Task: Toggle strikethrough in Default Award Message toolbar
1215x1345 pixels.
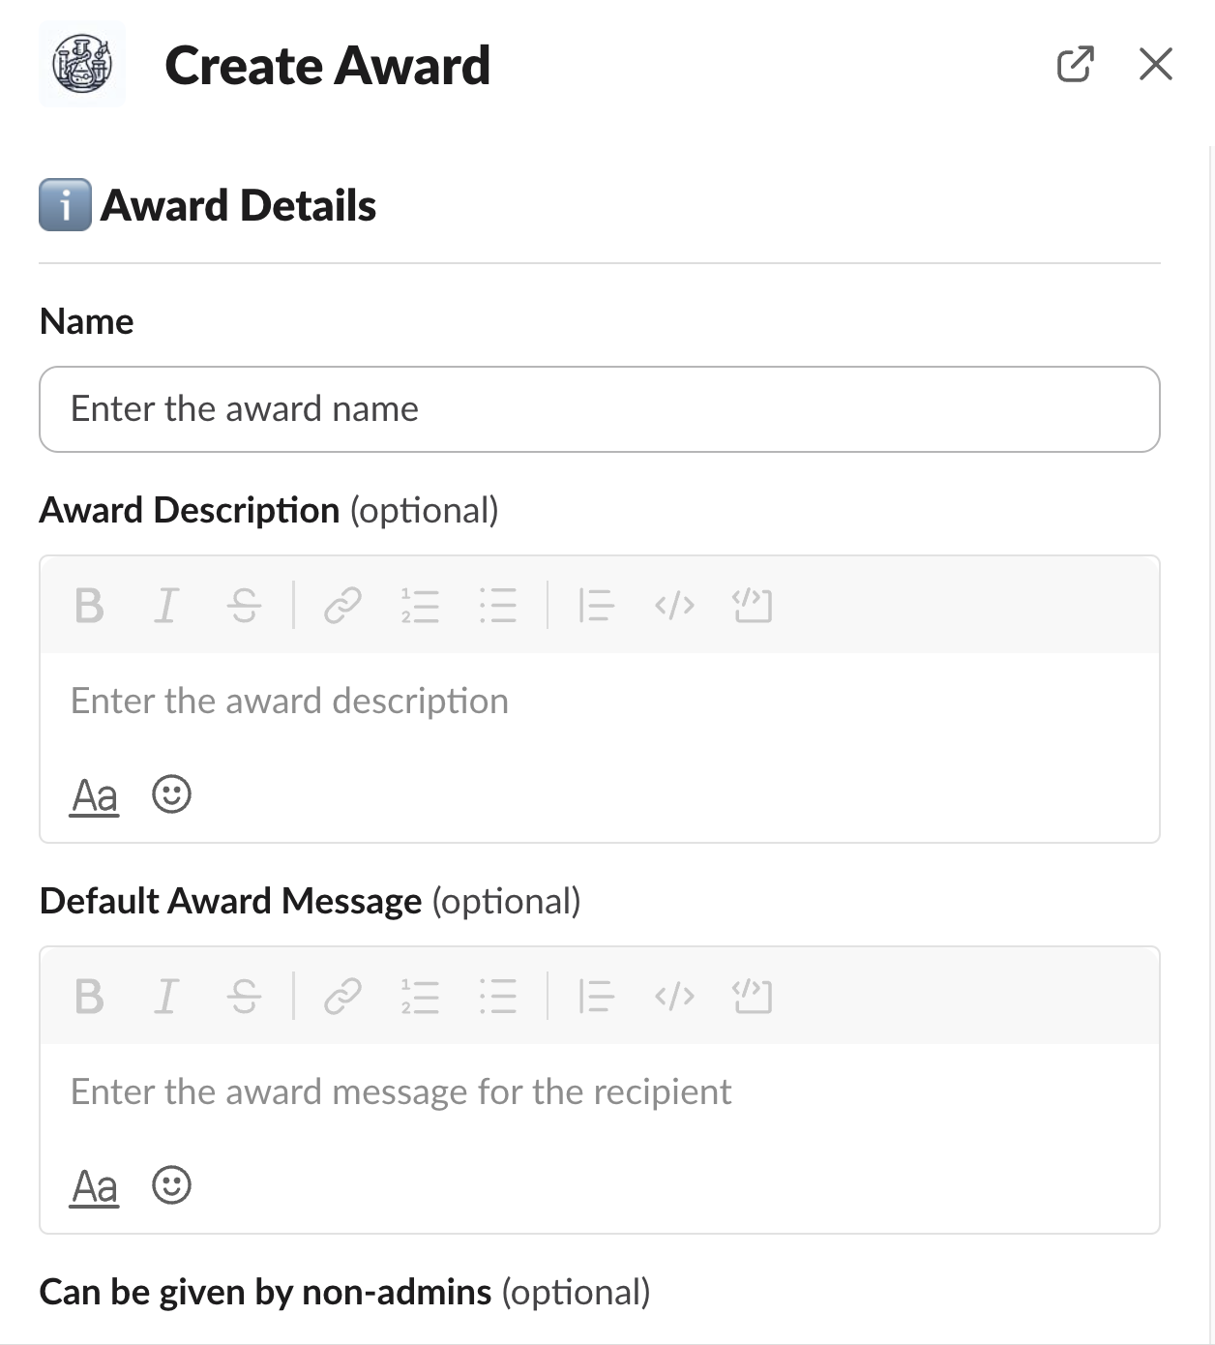Action: [244, 997]
